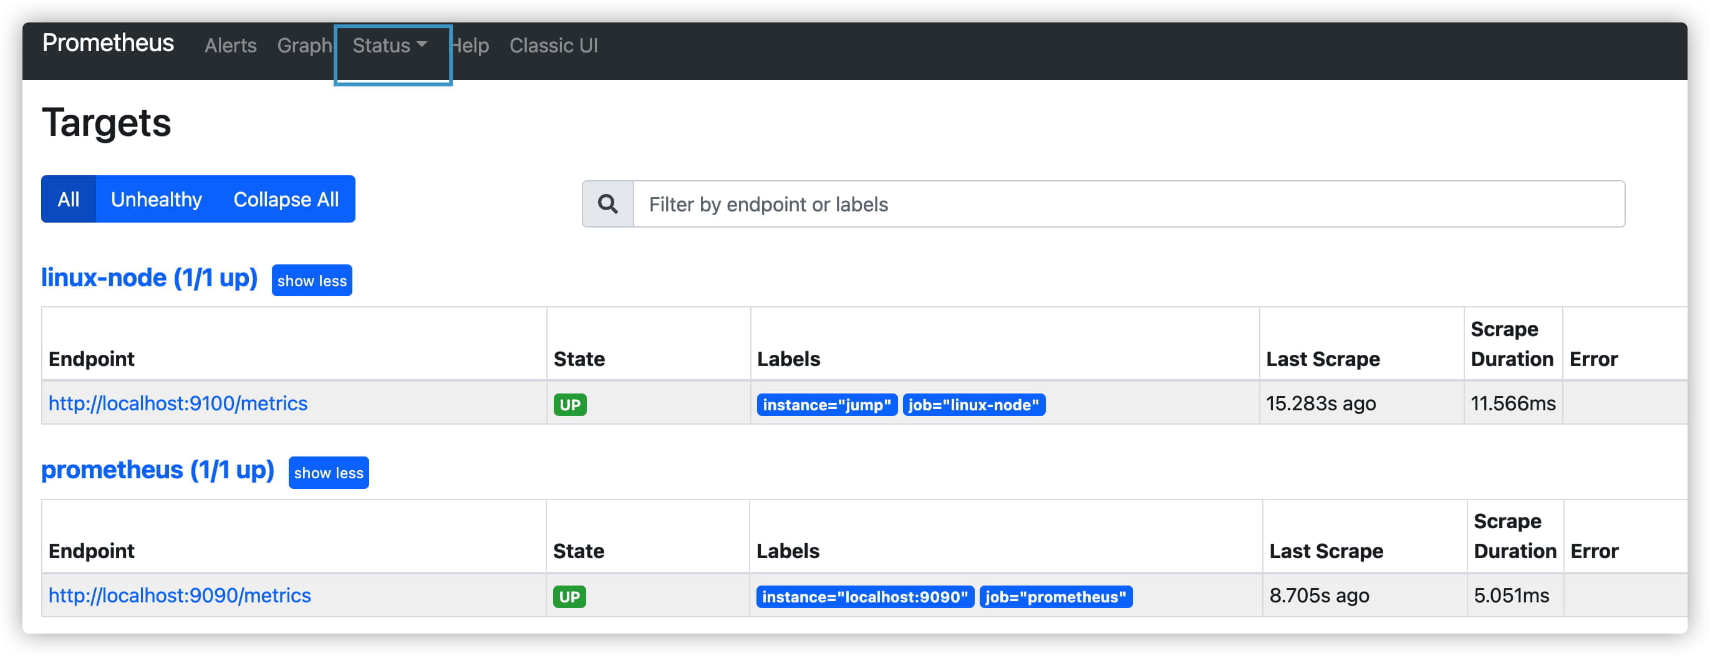Open the Status dropdown menu
Image resolution: width=1710 pixels, height=656 pixels.
coord(390,45)
